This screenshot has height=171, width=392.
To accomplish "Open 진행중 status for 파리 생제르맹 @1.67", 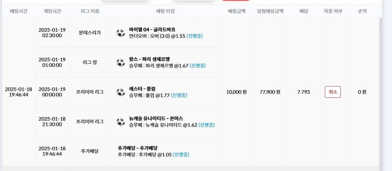I will [x=198, y=66].
